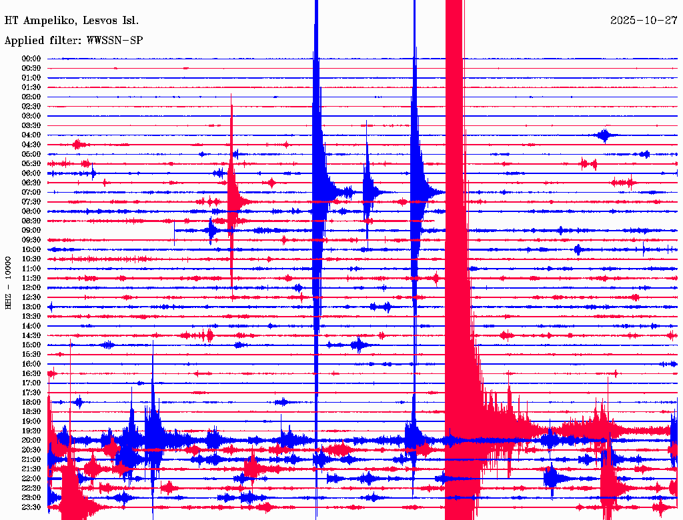
Task: Click the 00:00 time label
Action: [31, 59]
